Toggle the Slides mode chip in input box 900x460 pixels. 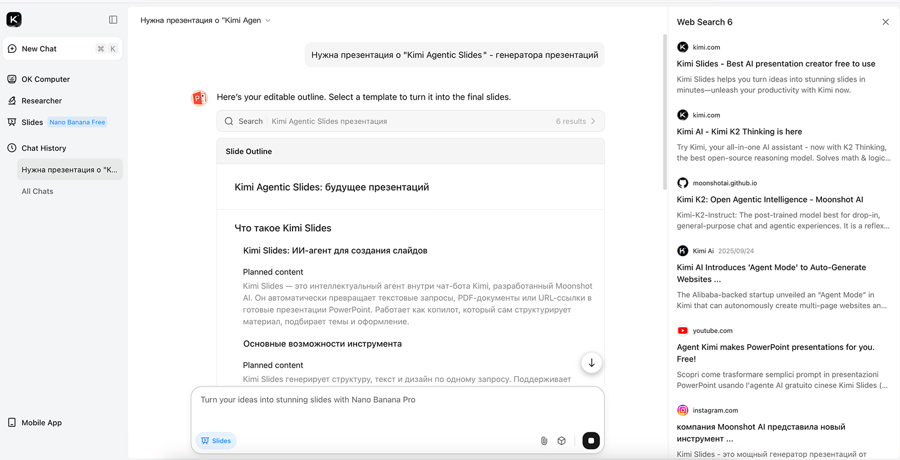coord(216,441)
